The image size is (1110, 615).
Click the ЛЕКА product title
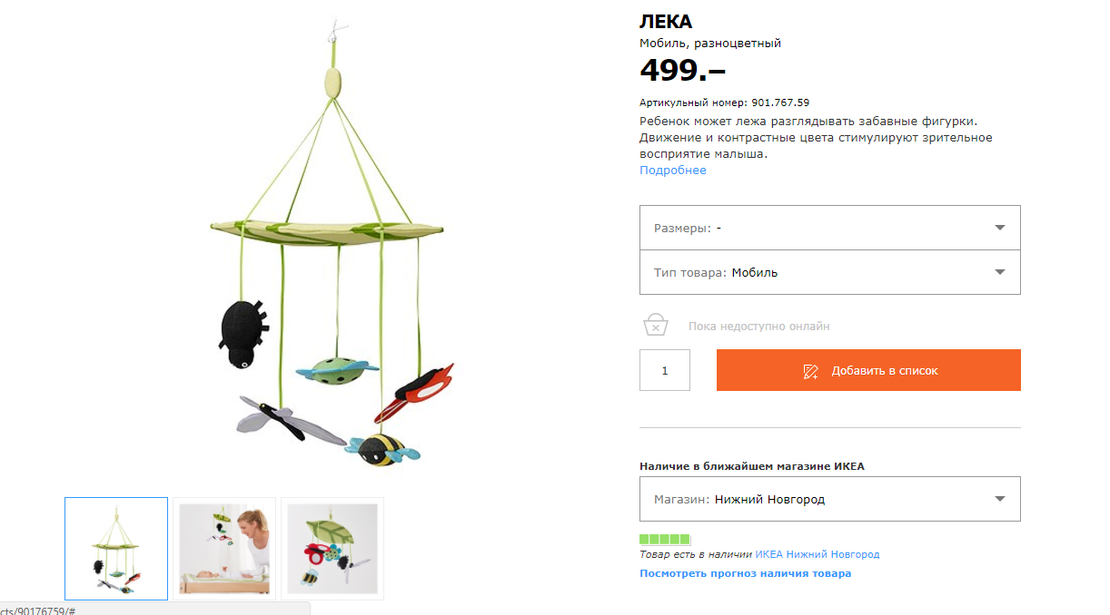click(x=666, y=22)
